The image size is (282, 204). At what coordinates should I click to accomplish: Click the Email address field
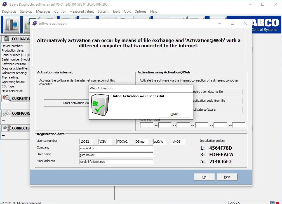point(116,162)
